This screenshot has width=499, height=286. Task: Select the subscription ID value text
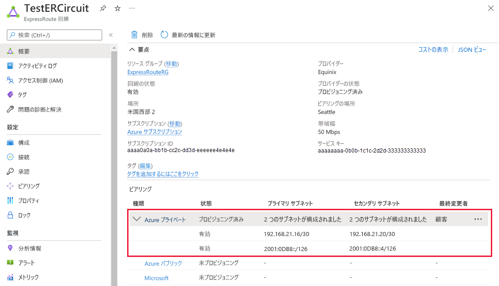181,150
